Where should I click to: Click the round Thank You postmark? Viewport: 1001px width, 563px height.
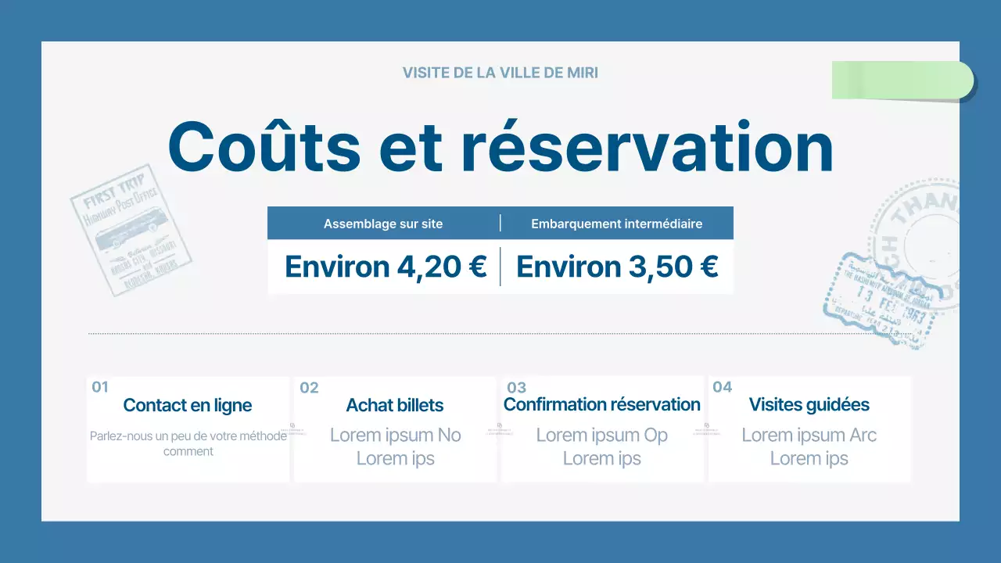(923, 235)
